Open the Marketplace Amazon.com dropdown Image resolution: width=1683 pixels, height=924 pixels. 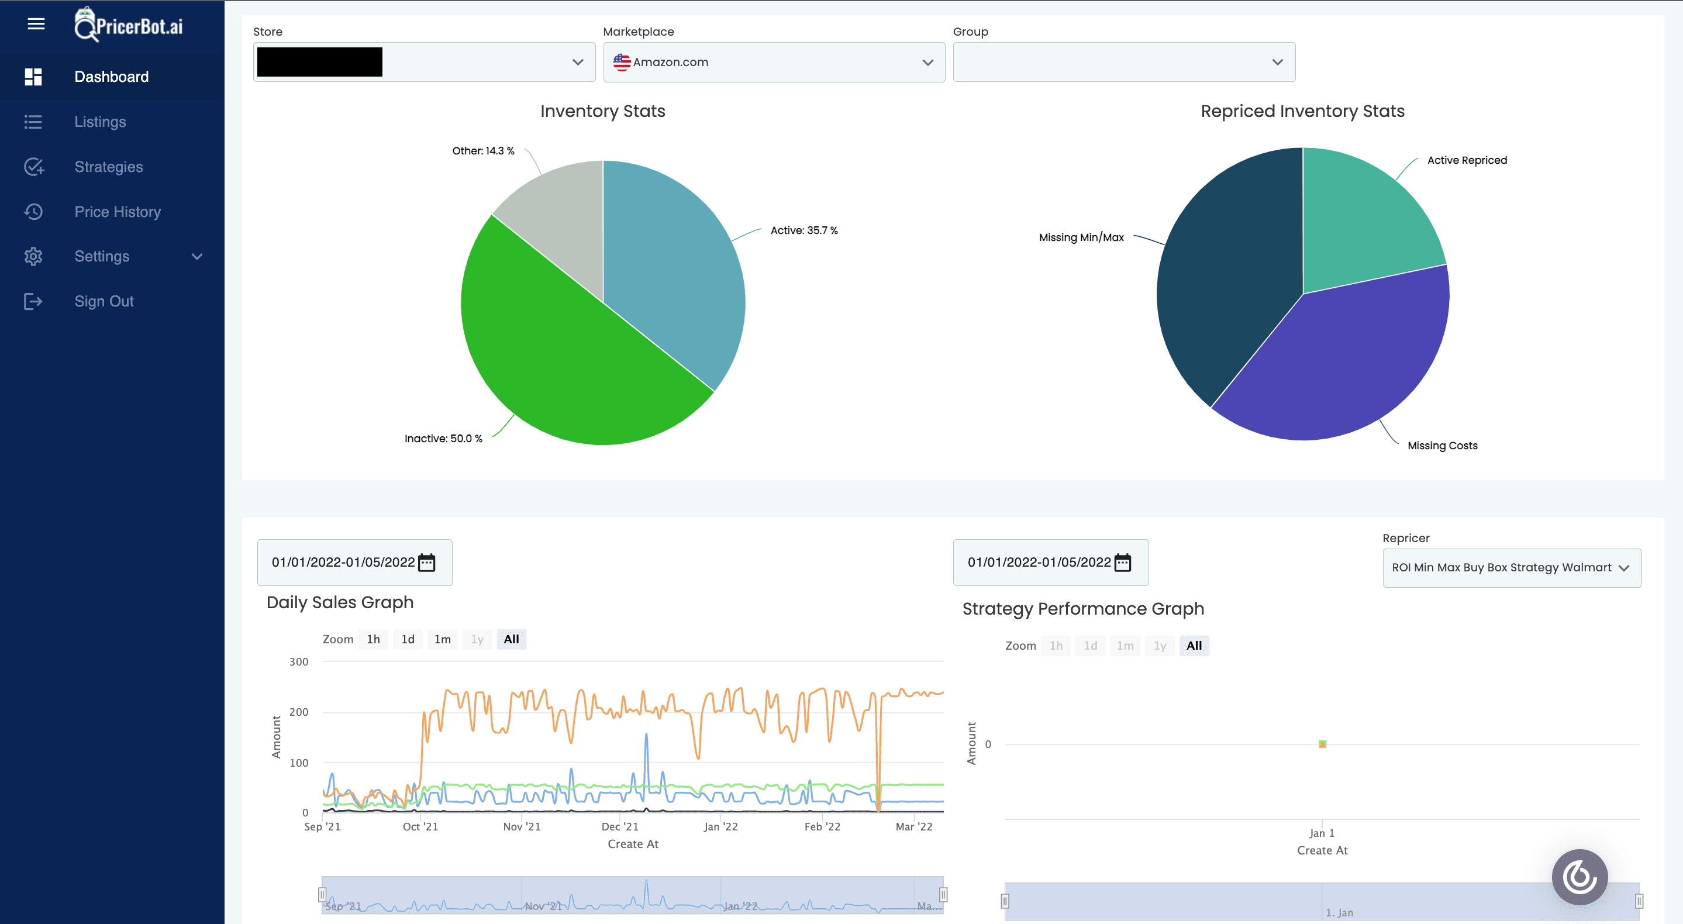[x=774, y=62]
